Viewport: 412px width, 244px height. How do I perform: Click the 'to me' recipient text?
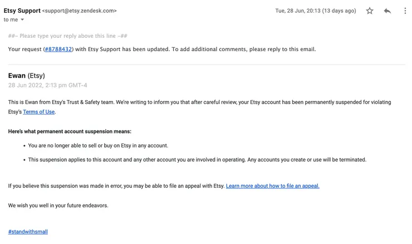pos(11,20)
